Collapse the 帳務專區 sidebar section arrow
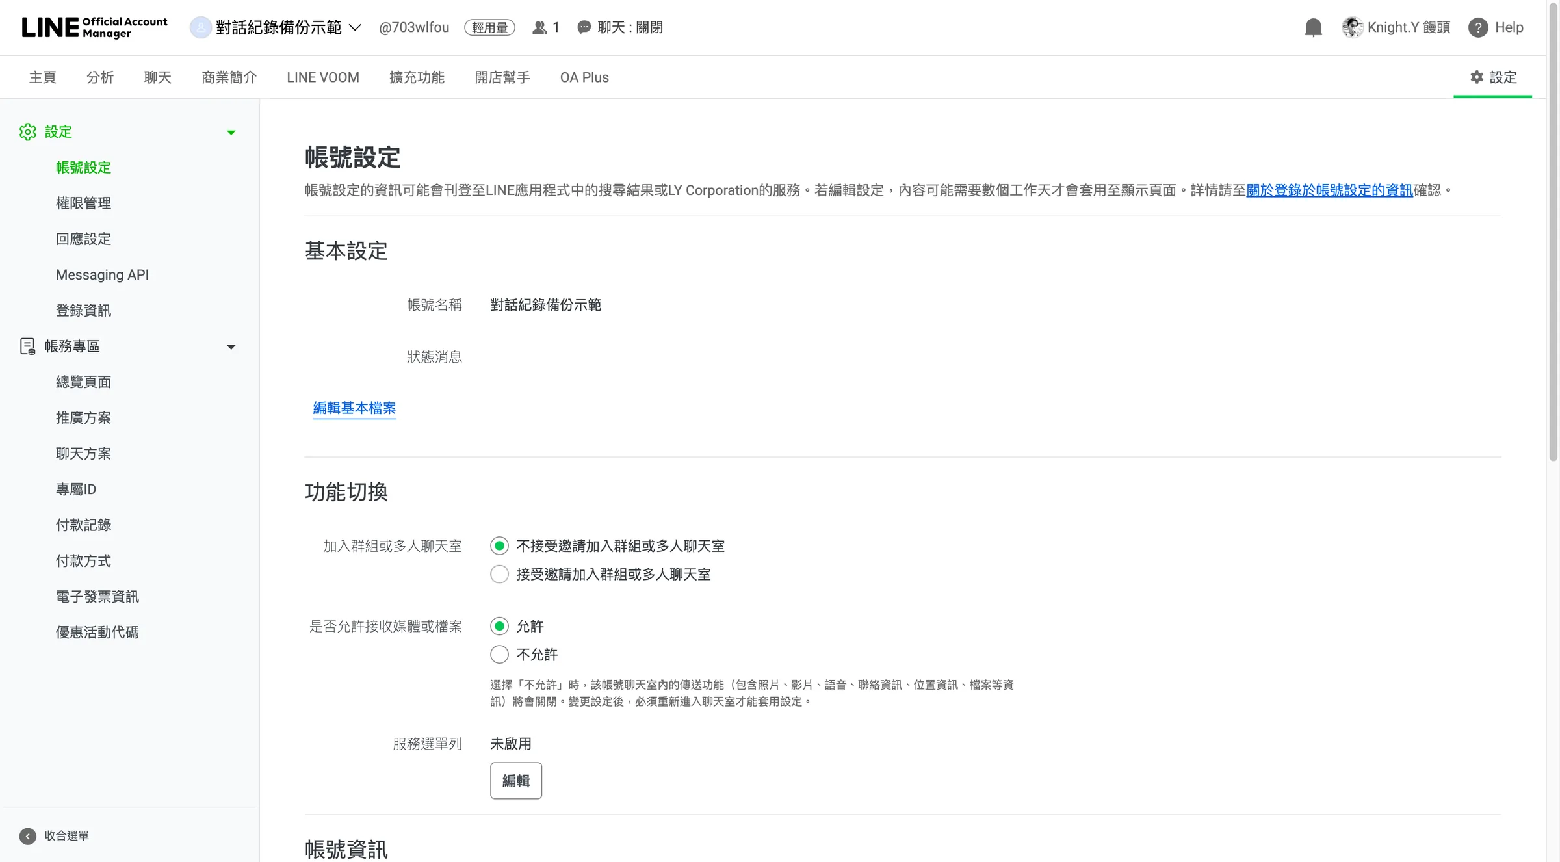 click(x=231, y=347)
